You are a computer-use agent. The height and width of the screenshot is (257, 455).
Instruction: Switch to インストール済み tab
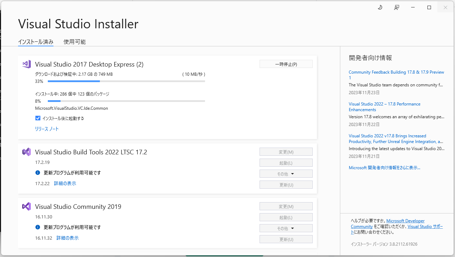(x=36, y=42)
